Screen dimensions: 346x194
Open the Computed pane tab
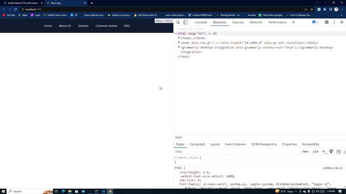(x=197, y=144)
